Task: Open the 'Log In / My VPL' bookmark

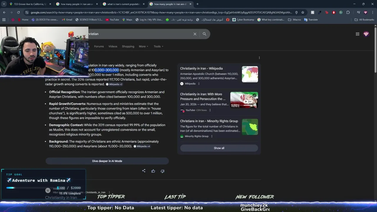Action: (x=149, y=20)
